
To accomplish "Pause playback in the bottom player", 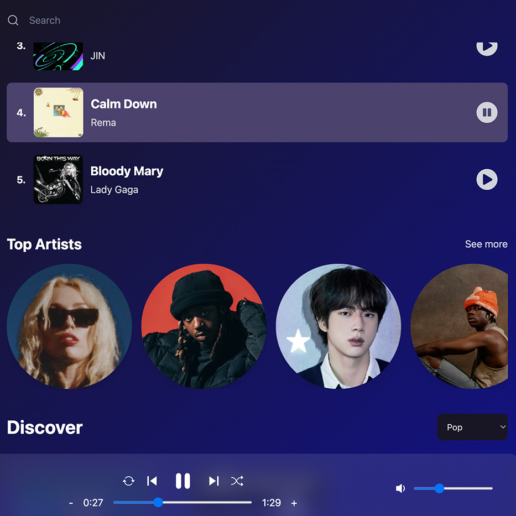I will pyautogui.click(x=183, y=481).
